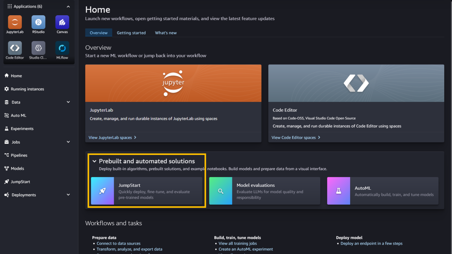Click the Deployments share icon in sidebar
Viewport: 452px width, 254px height.
coord(7,195)
